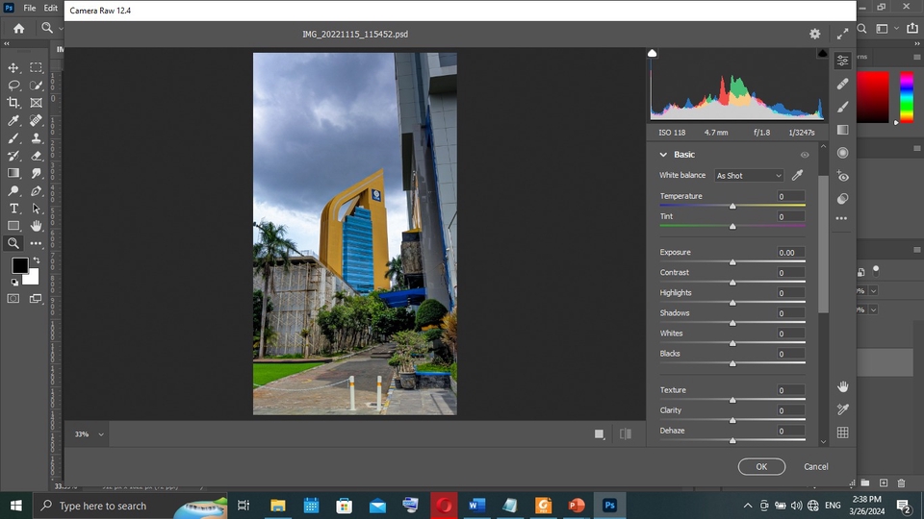Select the Radial Filter tool
Image resolution: width=924 pixels, height=519 pixels.
coord(843,153)
